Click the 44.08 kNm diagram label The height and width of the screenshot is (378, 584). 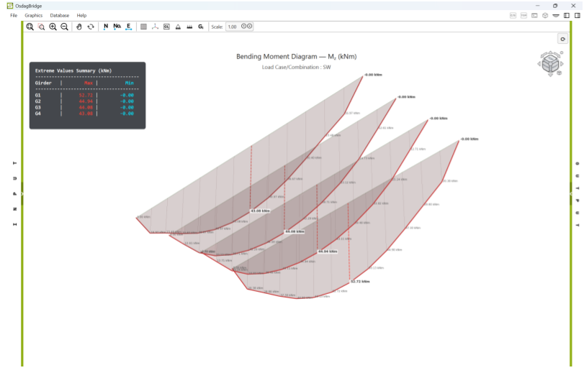click(295, 231)
